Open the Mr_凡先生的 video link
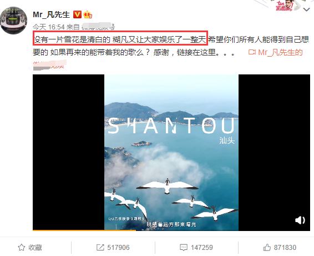 pyautogui.click(x=280, y=52)
